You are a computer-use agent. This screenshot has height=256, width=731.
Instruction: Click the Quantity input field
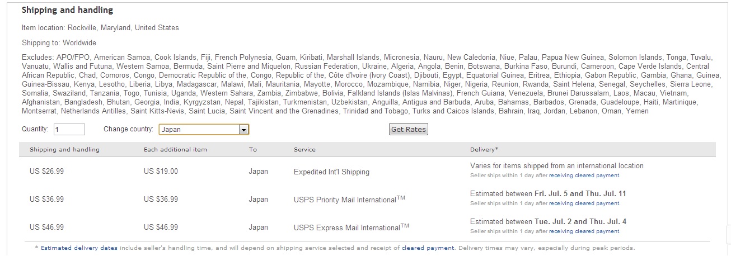(x=69, y=130)
